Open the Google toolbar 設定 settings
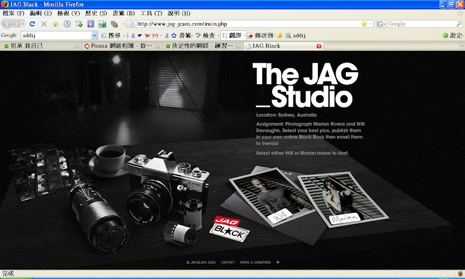465x279 pixels. (453, 35)
